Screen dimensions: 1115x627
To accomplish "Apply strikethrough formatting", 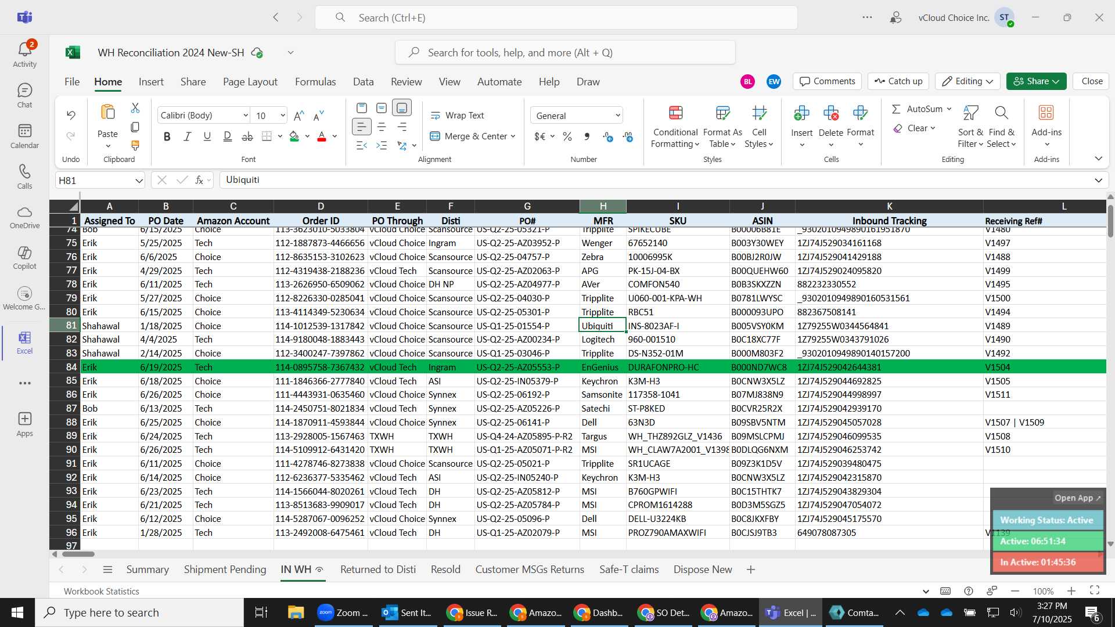I will click(247, 136).
